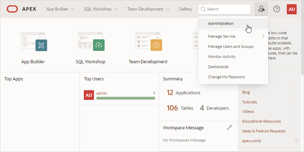Viewport: 304px width, 152px height.
Task: Click the Workspace Message heading
Action: tap(183, 128)
